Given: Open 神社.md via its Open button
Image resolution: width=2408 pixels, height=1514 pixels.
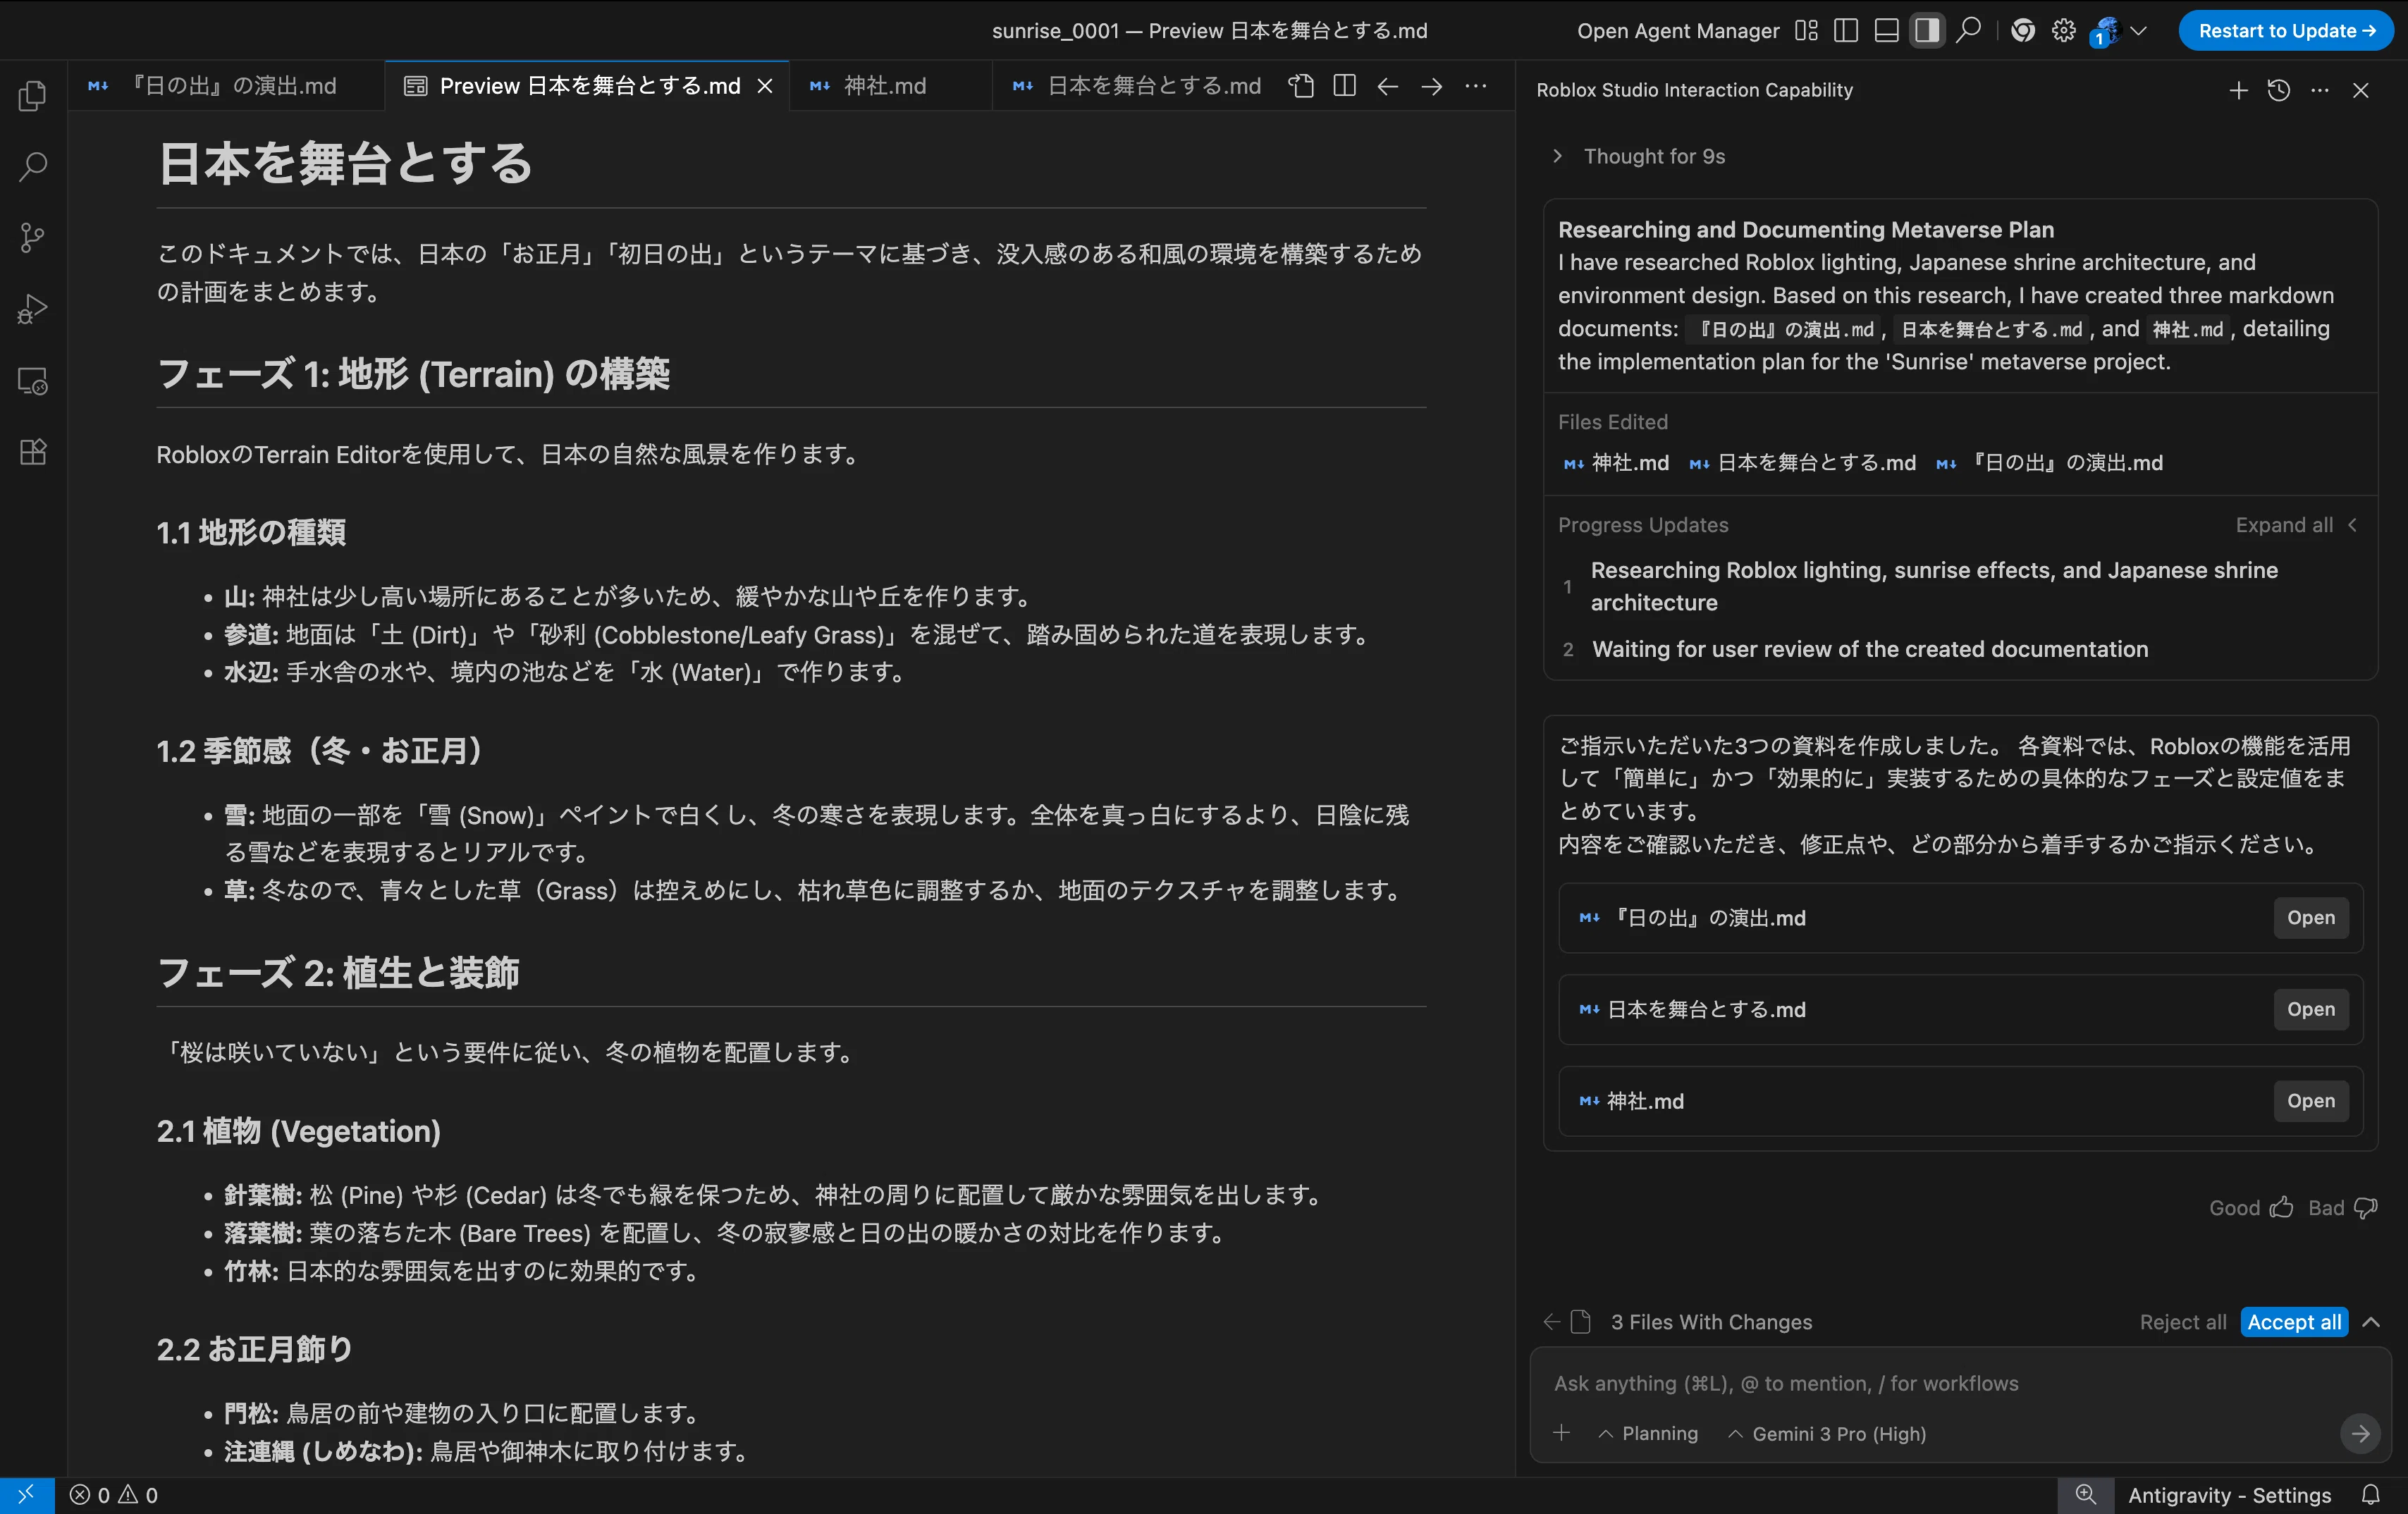Looking at the screenshot, I should (x=2311, y=1101).
